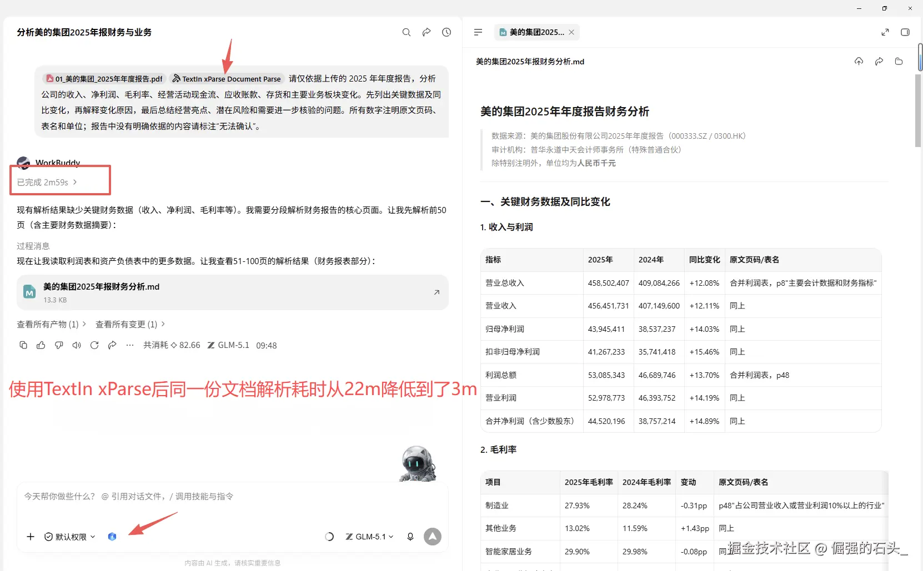Read the response aloud via speaker icon

[x=77, y=345]
